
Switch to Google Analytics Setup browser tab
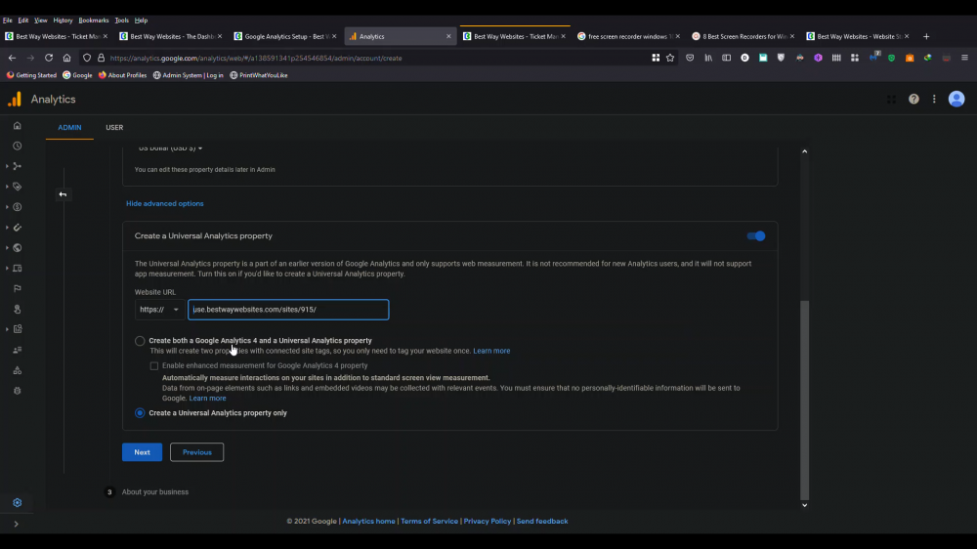tap(284, 36)
